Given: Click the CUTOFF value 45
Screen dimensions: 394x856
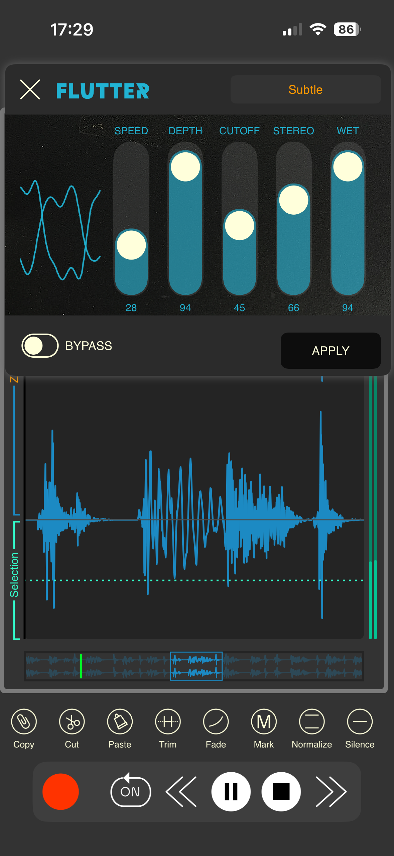Looking at the screenshot, I should click(x=239, y=308).
